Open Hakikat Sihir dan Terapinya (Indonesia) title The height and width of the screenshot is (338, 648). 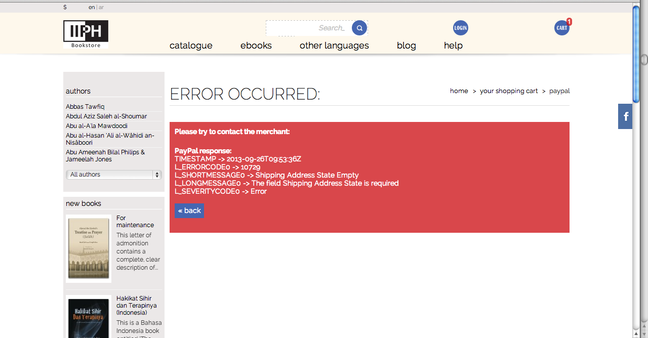(137, 306)
